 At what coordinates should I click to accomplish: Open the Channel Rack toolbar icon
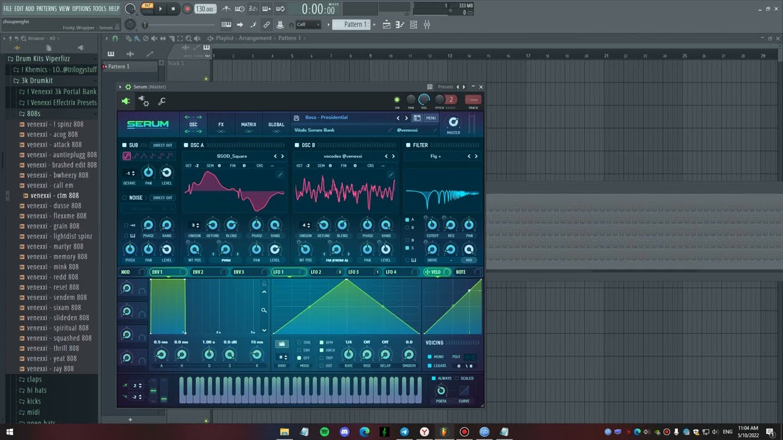click(x=413, y=24)
